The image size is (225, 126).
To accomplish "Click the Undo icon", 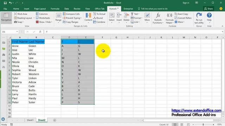I will (10, 3).
